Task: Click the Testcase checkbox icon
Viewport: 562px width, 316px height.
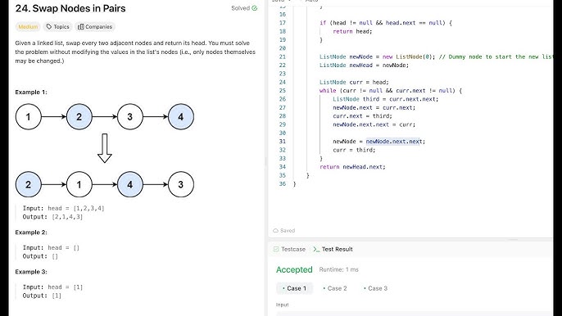Action: point(276,249)
